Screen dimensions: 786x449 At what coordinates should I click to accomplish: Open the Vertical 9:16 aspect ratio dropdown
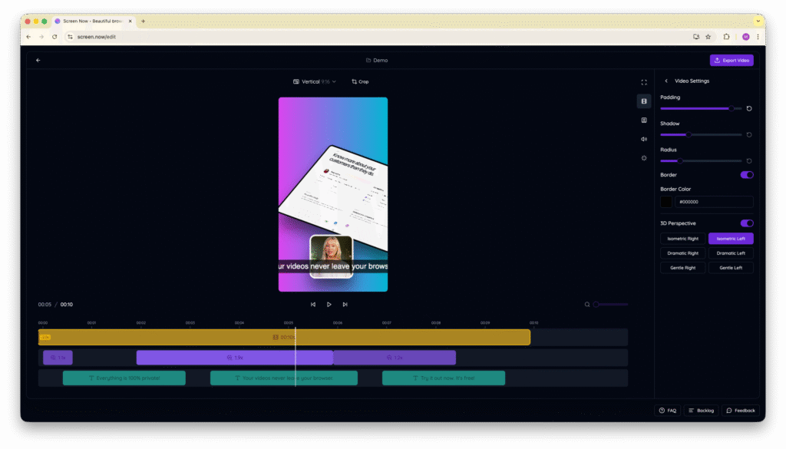tap(315, 81)
